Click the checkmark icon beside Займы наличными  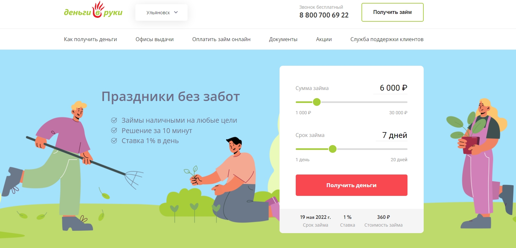pyautogui.click(x=114, y=120)
